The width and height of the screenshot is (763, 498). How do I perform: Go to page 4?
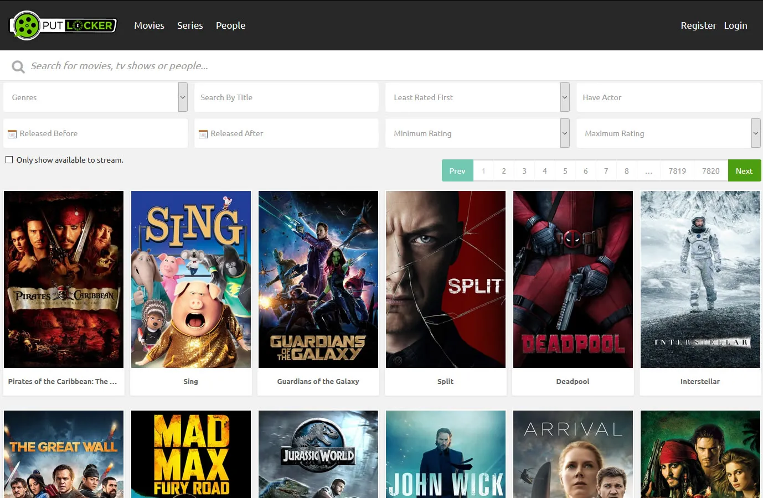[x=545, y=170]
